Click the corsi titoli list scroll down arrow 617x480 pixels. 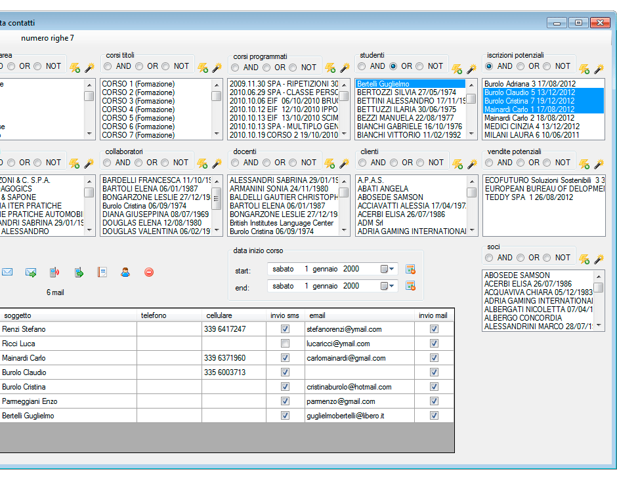[x=217, y=134]
